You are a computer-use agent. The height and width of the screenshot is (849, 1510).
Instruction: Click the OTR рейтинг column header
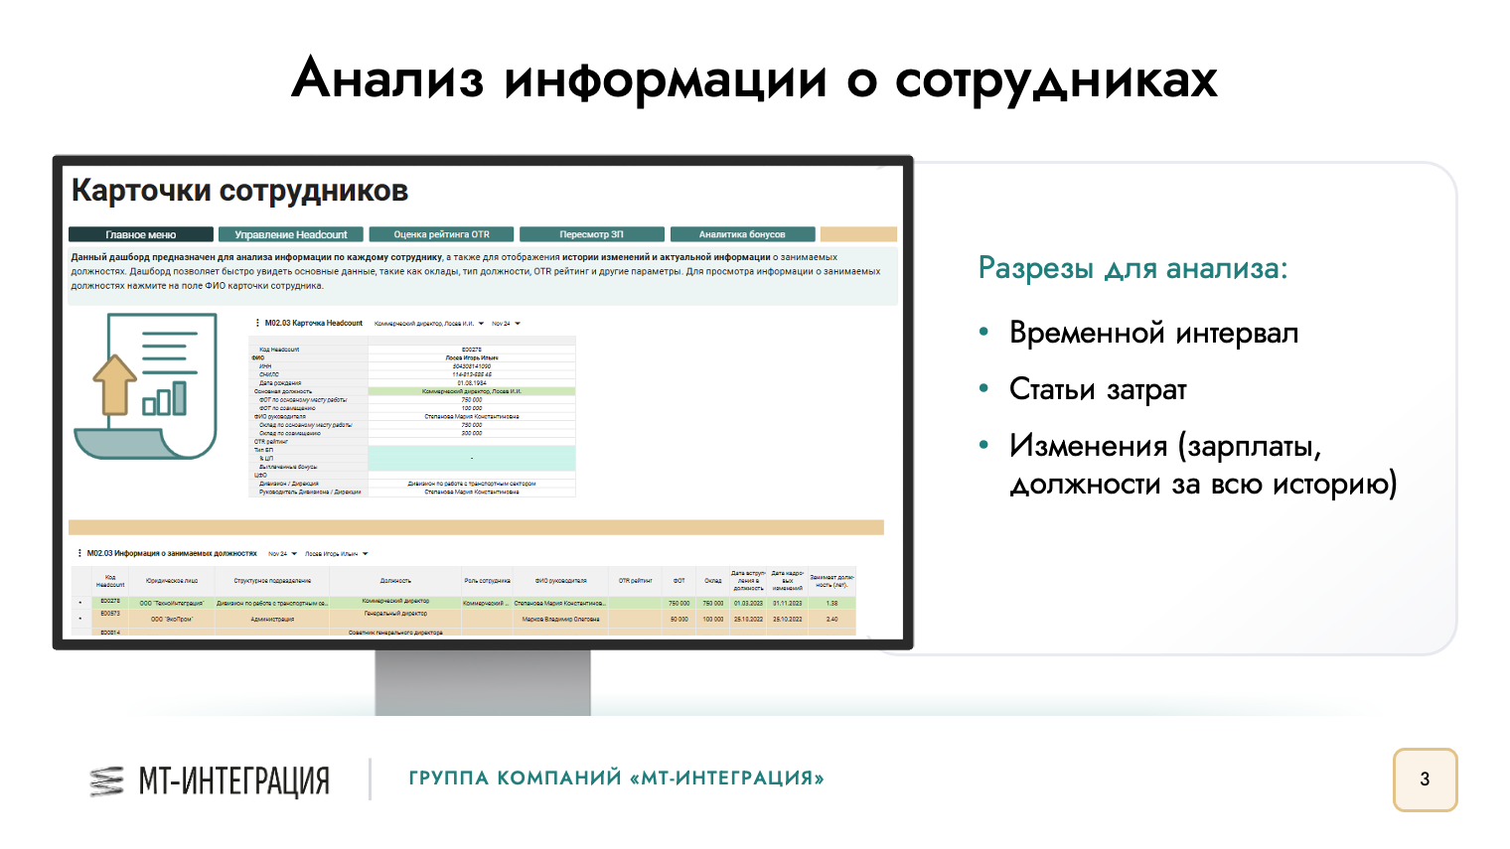click(x=637, y=580)
